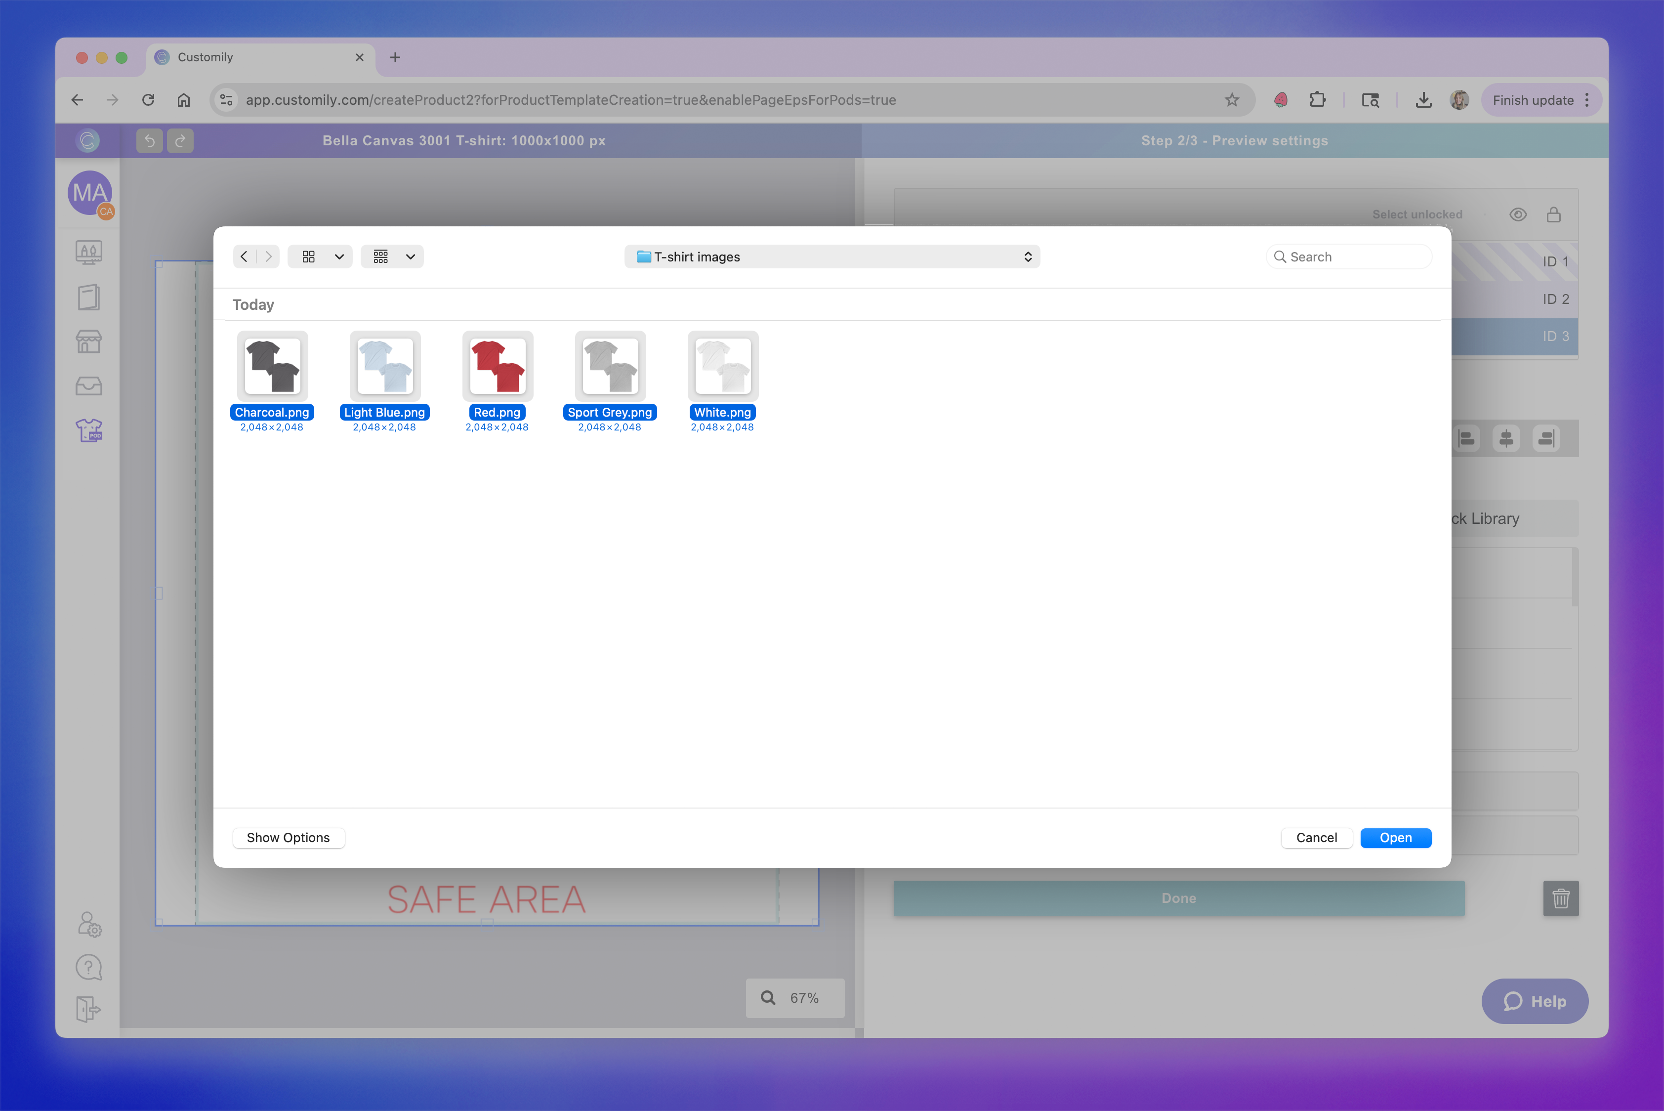The image size is (1664, 1111).
Task: Click the Show Options button
Action: pos(289,838)
